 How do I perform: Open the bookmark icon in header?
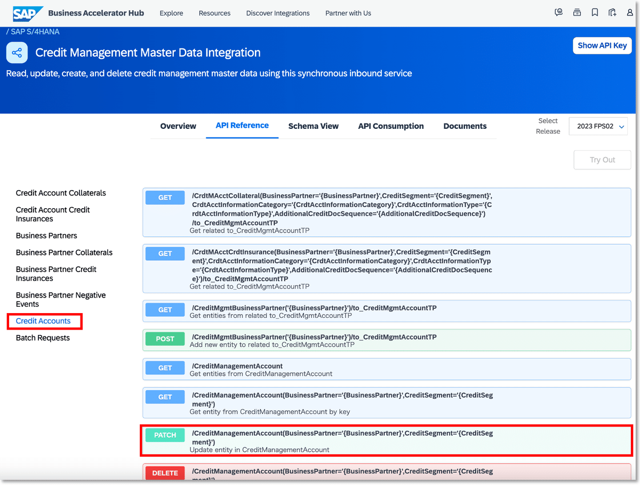tap(595, 13)
